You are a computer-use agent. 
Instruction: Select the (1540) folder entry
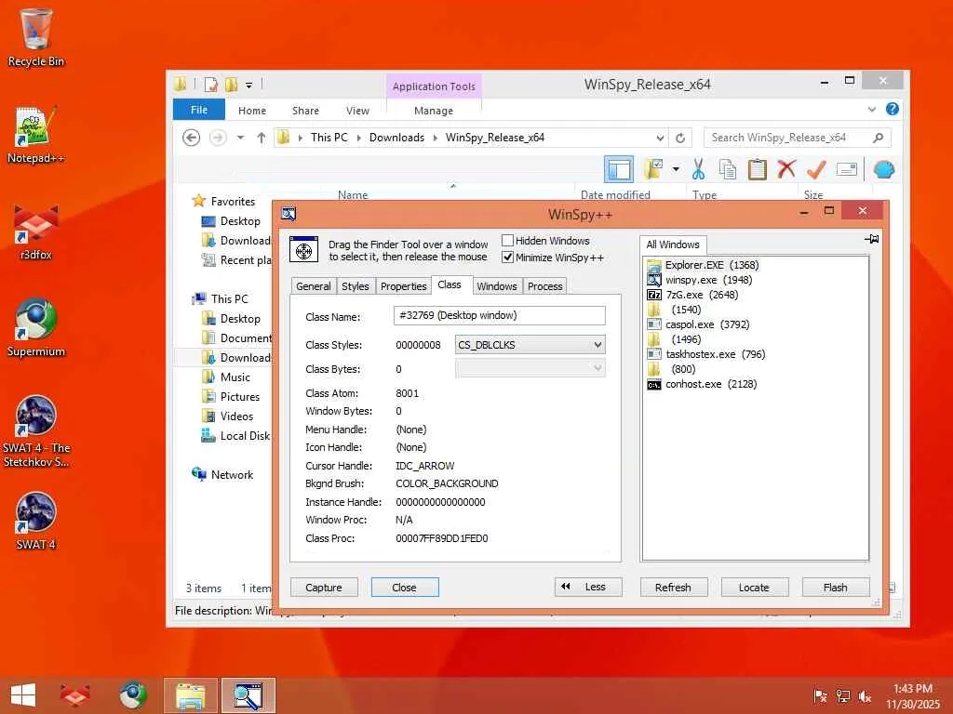674,310
